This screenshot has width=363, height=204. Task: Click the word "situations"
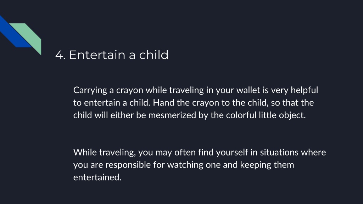coord(279,152)
